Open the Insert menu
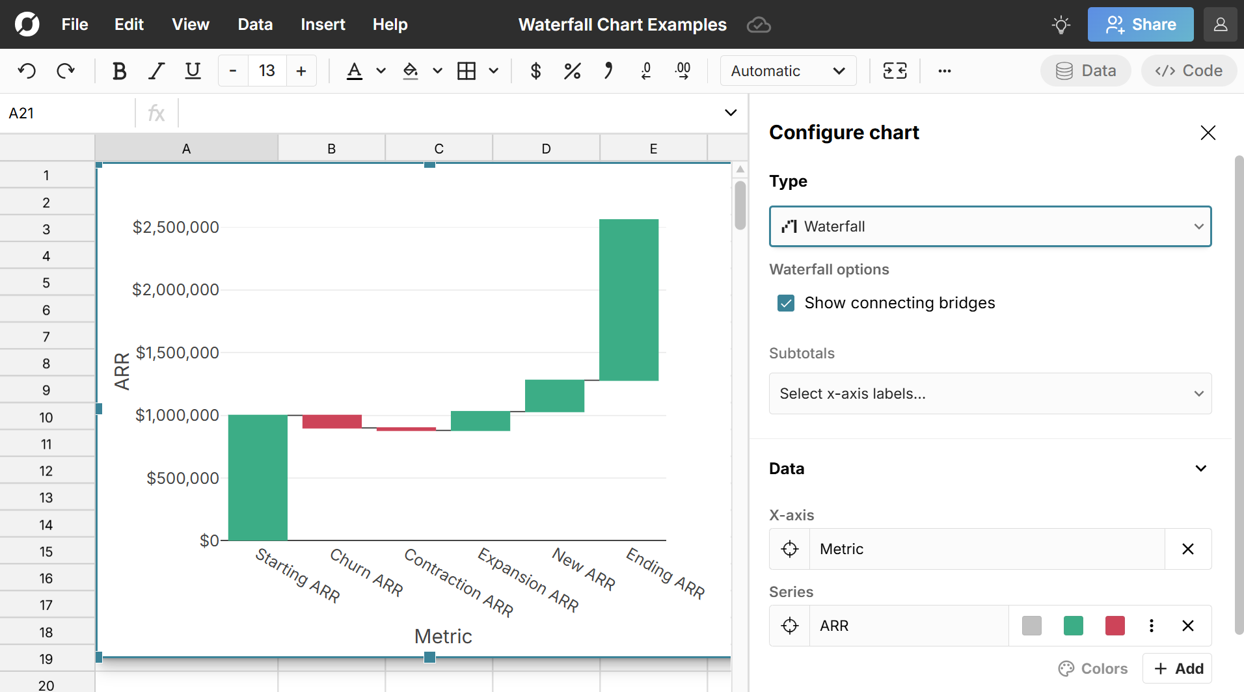The height and width of the screenshot is (692, 1244). (x=323, y=24)
